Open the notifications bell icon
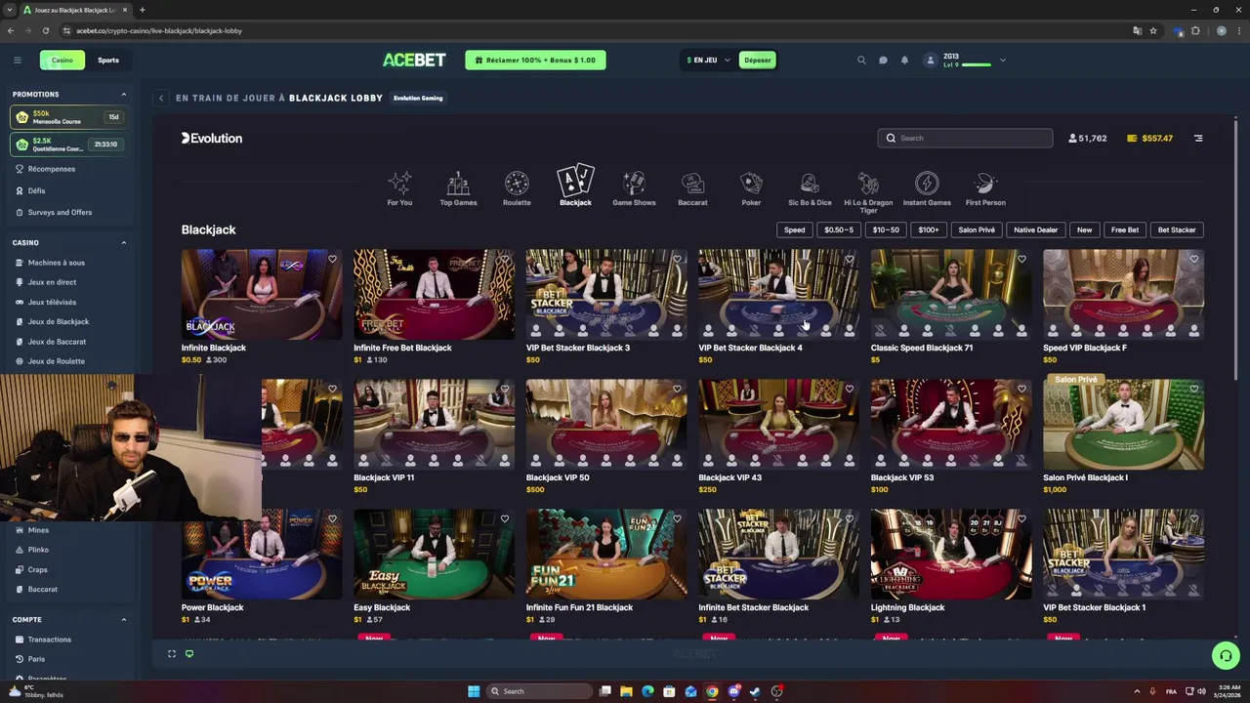Screen dimensions: 1250x703 904,60
